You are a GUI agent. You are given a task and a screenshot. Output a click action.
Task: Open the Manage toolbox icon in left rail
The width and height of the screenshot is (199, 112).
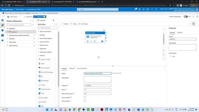coord(2,35)
